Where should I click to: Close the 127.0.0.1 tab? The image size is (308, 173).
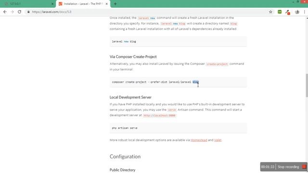[x=52, y=4]
